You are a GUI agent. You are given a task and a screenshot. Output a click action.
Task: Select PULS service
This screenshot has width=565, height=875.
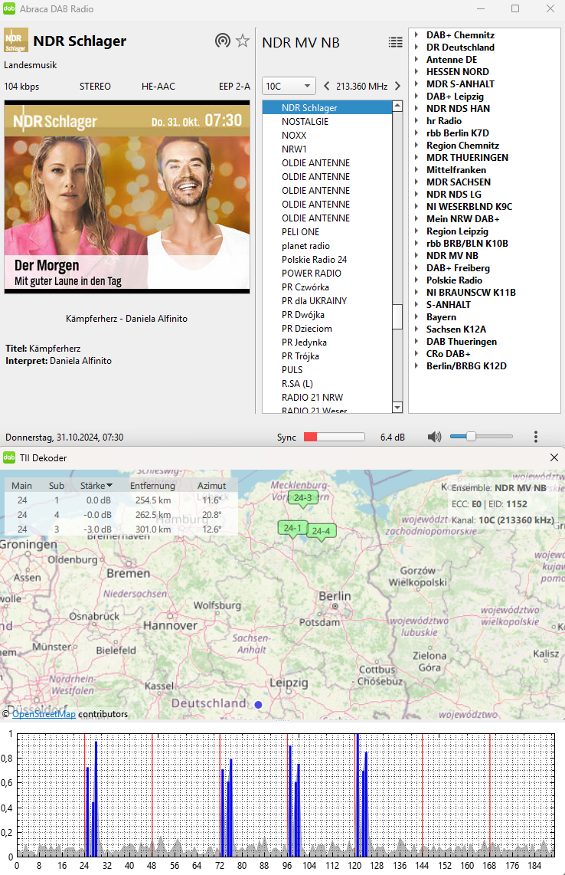pyautogui.click(x=328, y=369)
